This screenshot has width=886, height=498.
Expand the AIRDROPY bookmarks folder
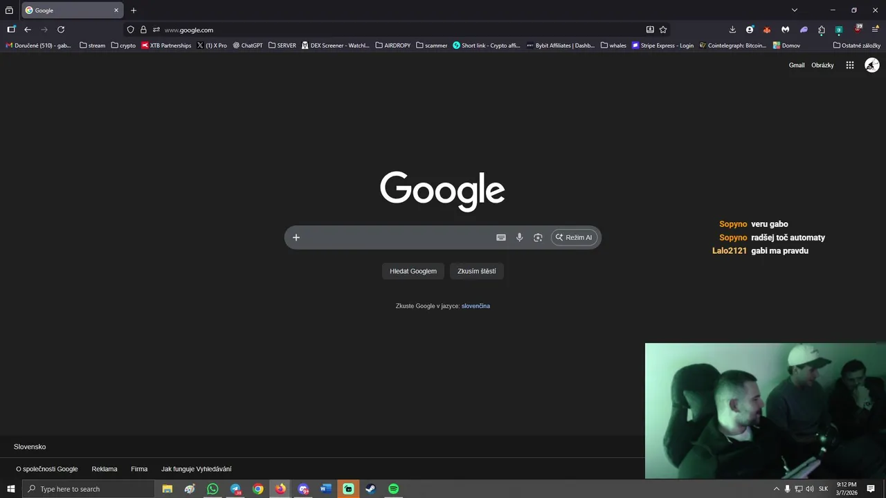[393, 46]
